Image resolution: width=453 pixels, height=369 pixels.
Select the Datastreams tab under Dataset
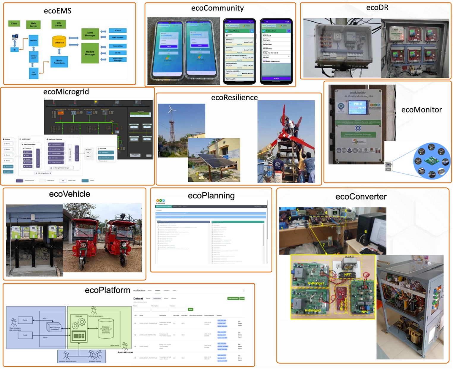pyautogui.click(x=157, y=299)
